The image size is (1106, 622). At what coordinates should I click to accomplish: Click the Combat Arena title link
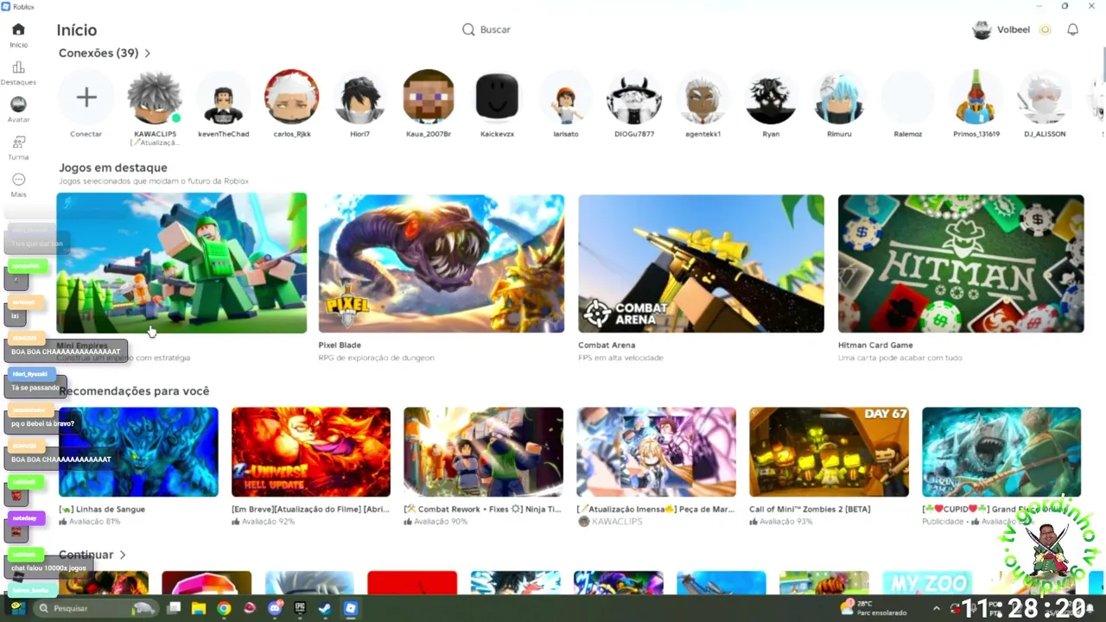[x=607, y=345]
